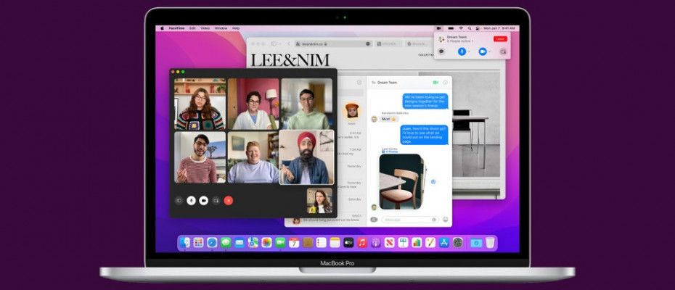
Task: Toggle the FaceTime sidebar button
Action: 179,201
